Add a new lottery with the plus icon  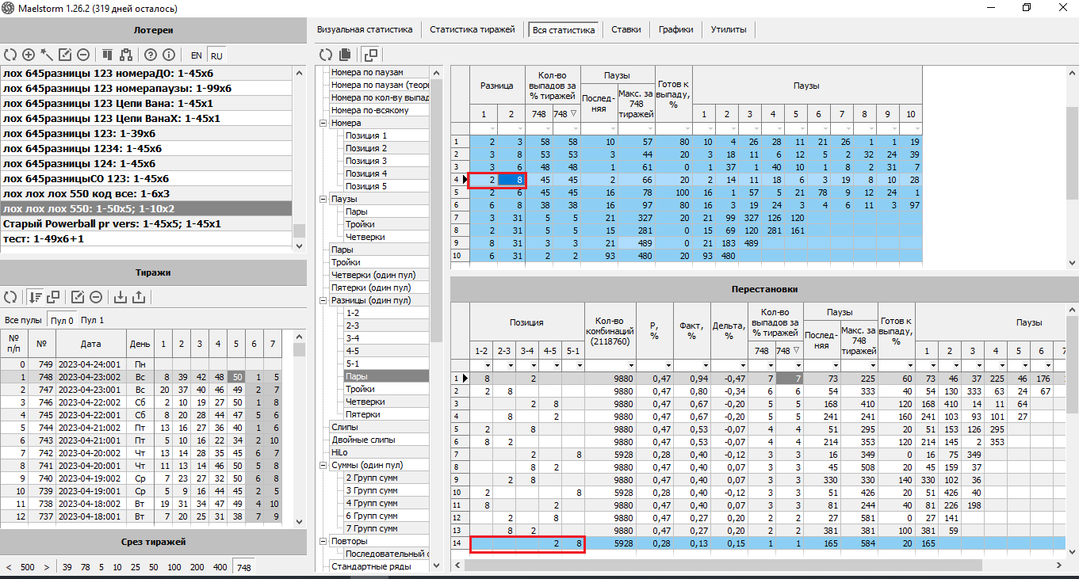point(29,55)
